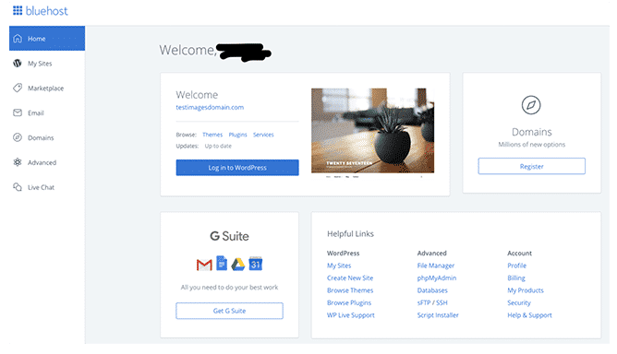The image size is (617, 354).
Task: Open Browse Themes helpful link
Action: coord(350,290)
